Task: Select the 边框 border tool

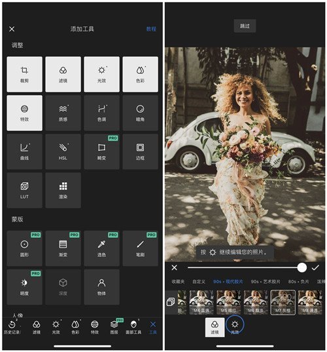Action: click(140, 151)
